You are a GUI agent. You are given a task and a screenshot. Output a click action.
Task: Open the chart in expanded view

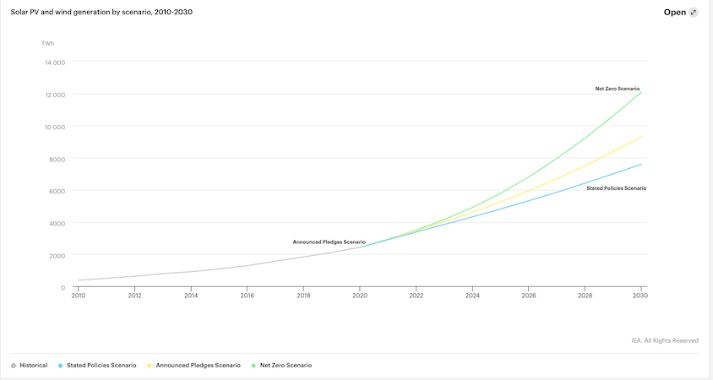[675, 13]
